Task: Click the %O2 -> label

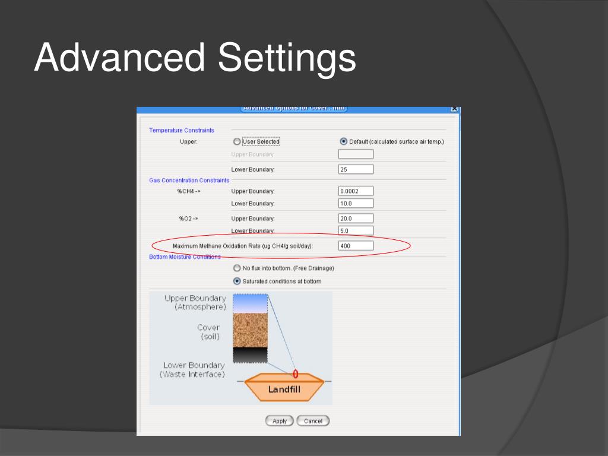Action: (188, 218)
